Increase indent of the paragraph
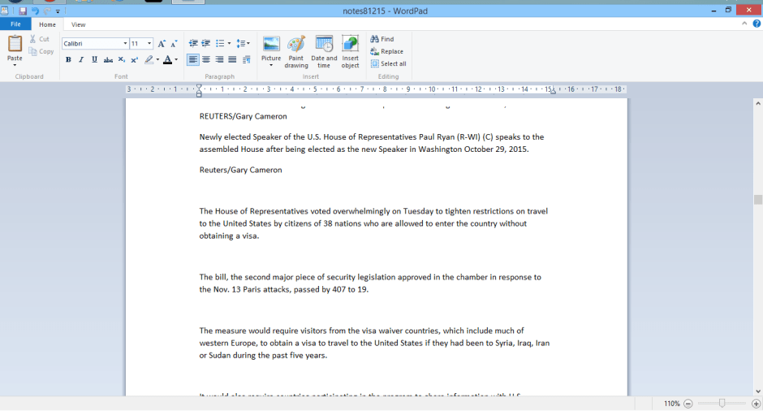The height and width of the screenshot is (411, 763). (206, 43)
